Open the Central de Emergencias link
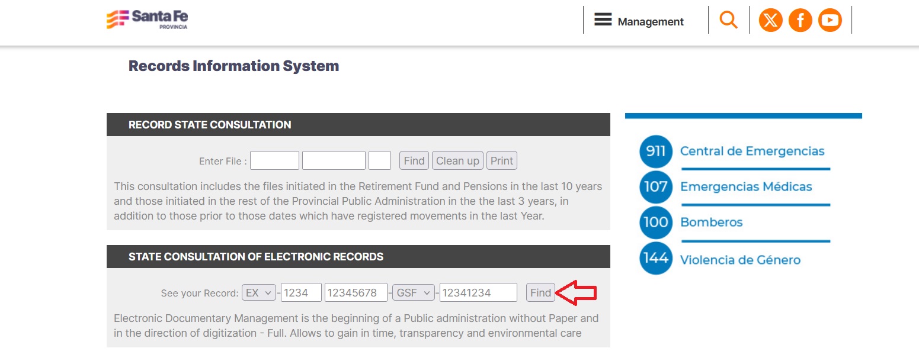 (752, 151)
